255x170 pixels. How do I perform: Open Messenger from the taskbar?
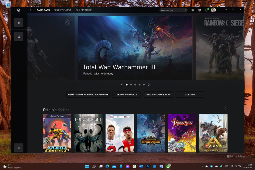pyautogui.click(x=127, y=166)
